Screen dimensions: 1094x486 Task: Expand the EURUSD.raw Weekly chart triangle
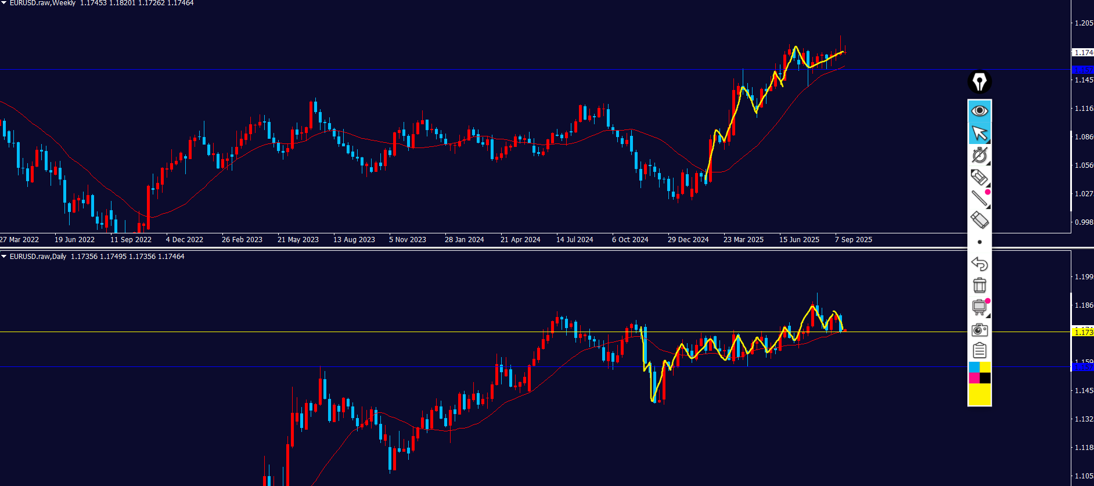point(4,3)
